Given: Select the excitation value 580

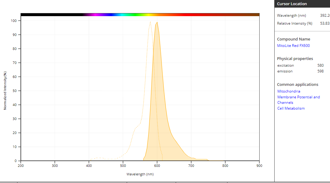Looking at the screenshot, I should coord(320,65).
